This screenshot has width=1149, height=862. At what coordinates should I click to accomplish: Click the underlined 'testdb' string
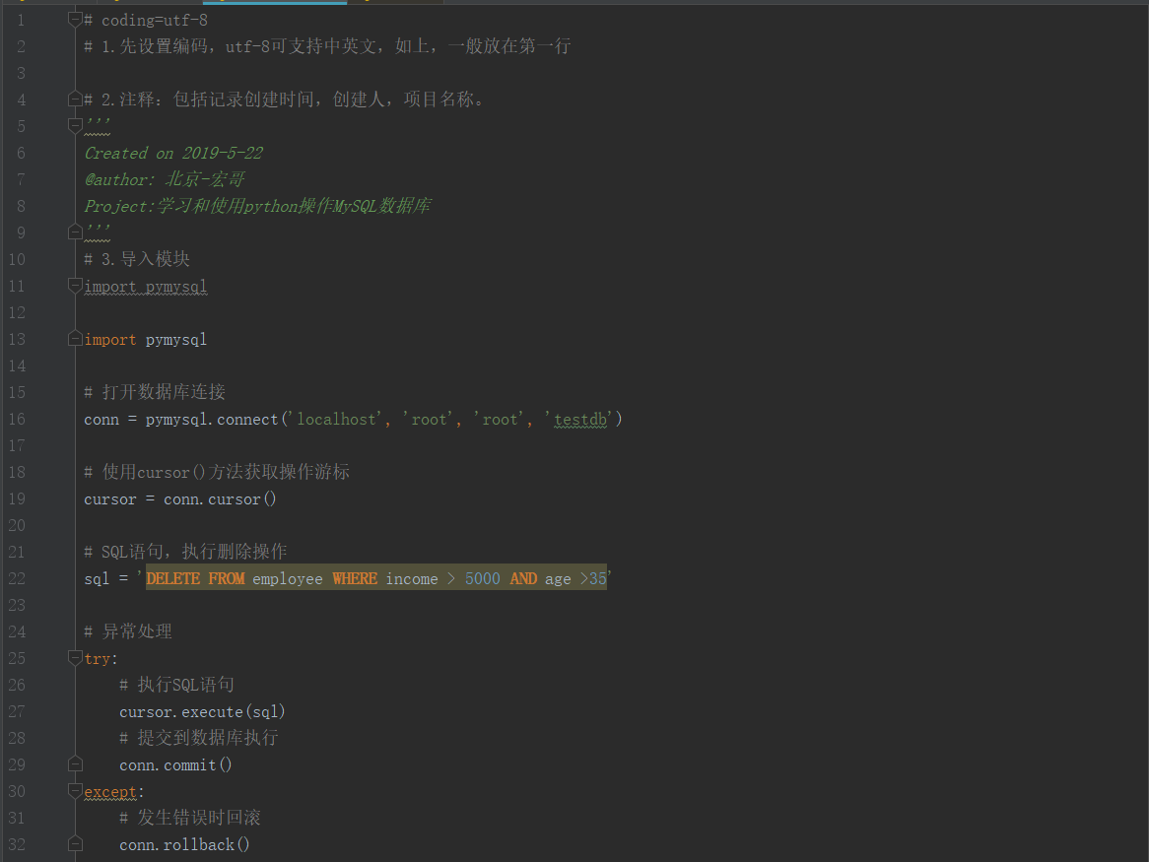(580, 420)
